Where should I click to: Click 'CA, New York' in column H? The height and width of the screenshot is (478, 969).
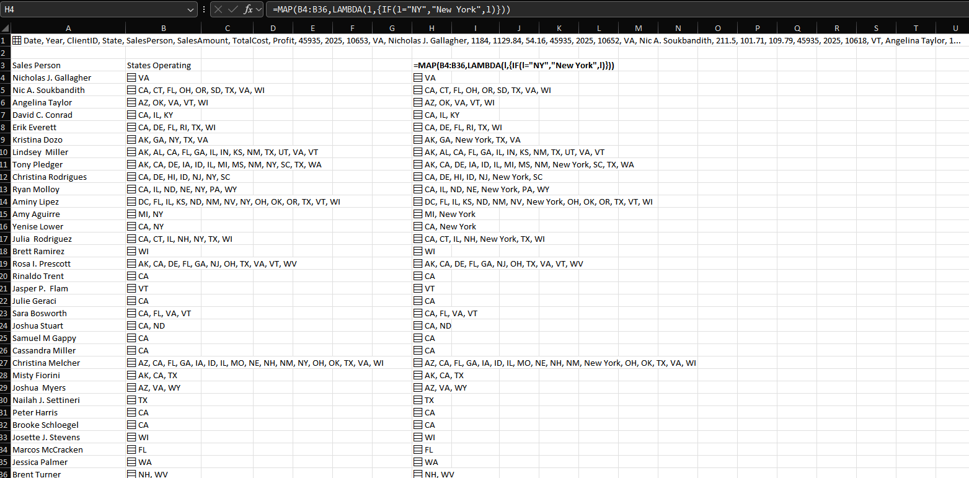[x=451, y=226]
